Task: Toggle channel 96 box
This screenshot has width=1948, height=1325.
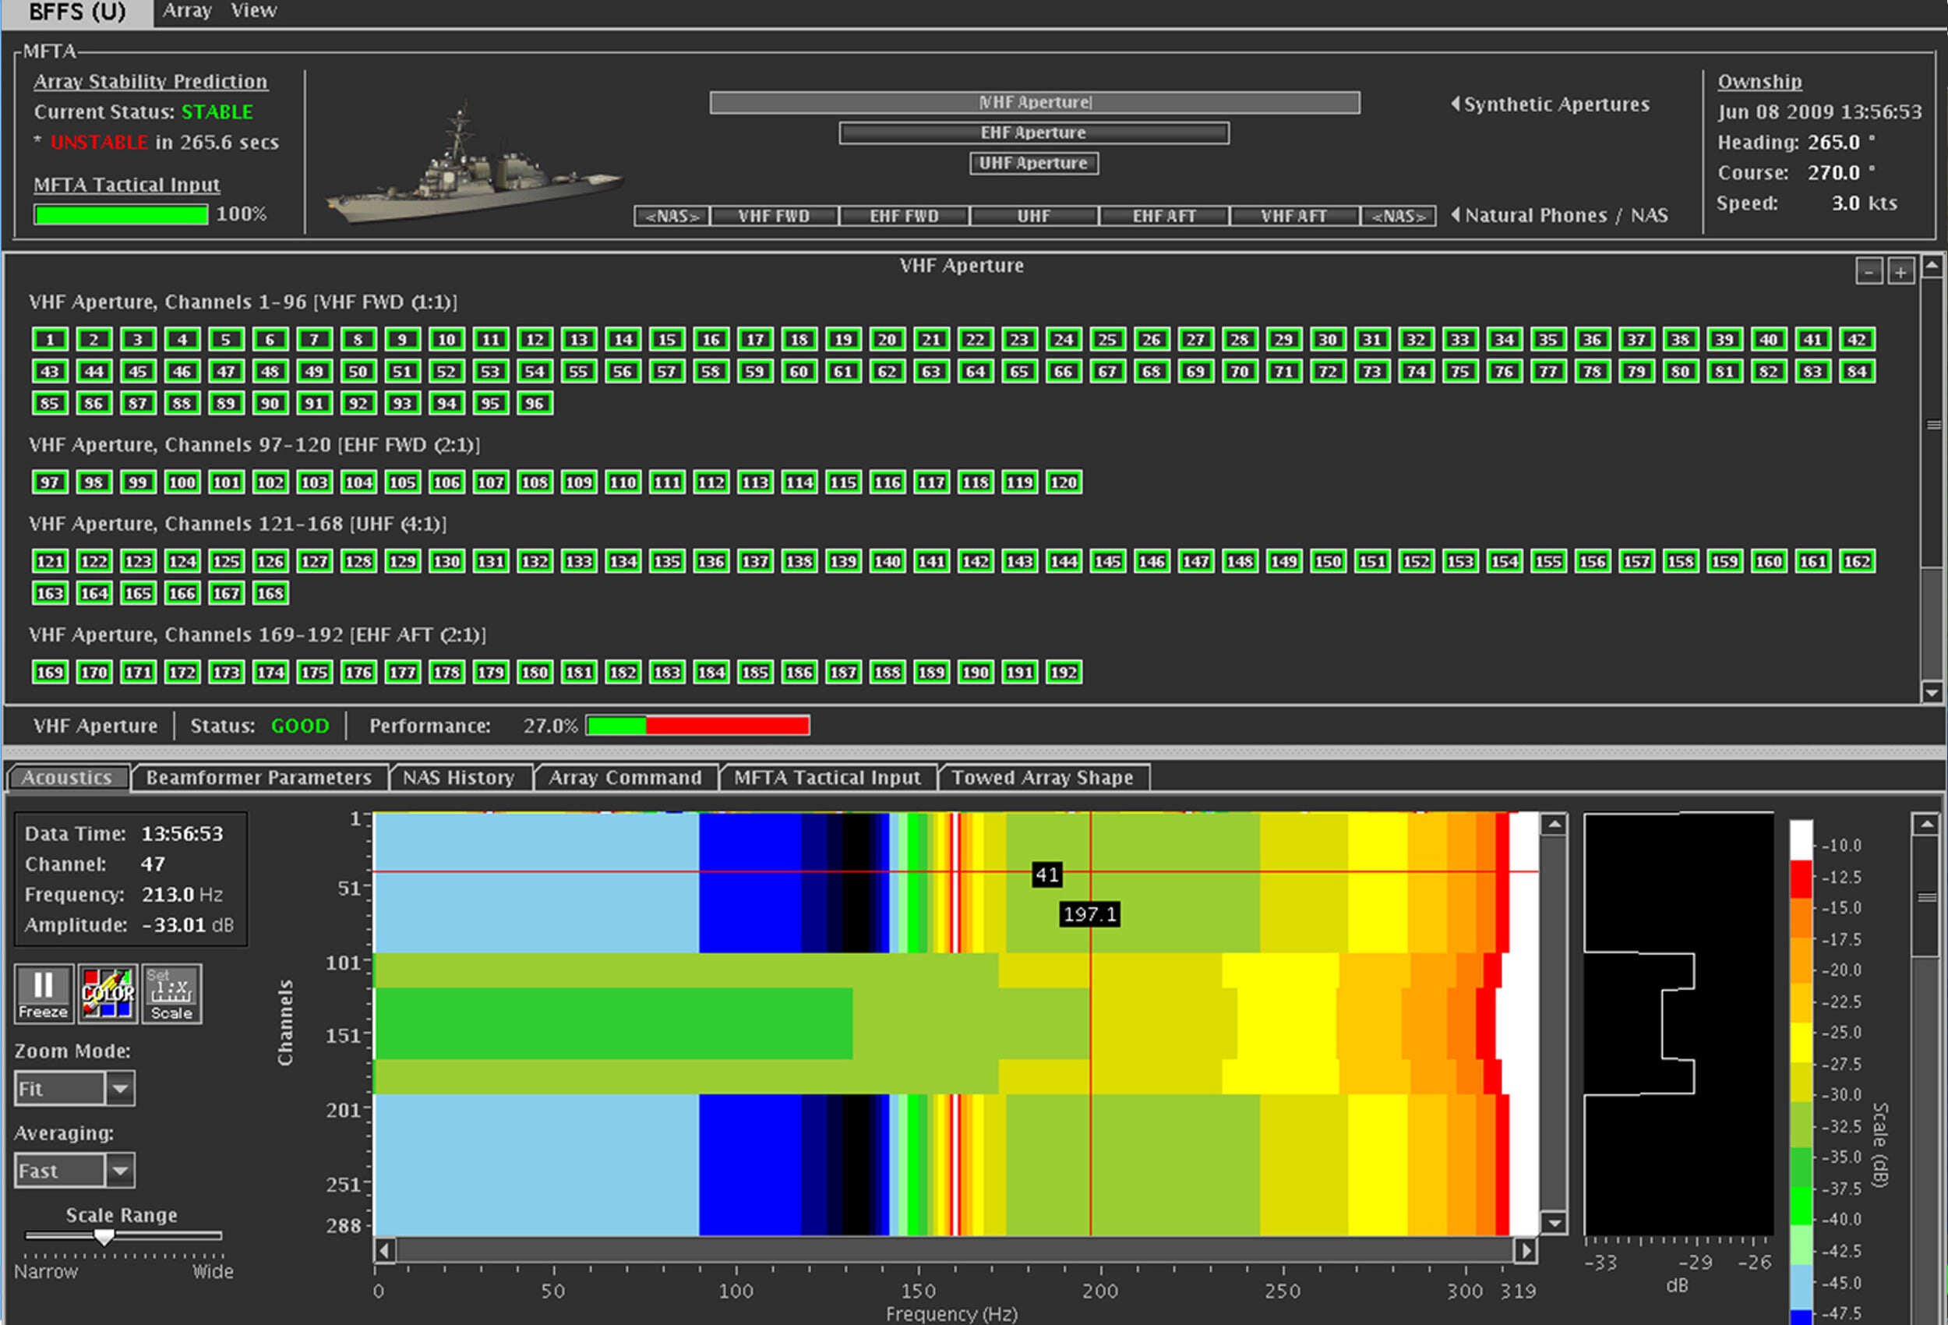Action: [535, 404]
